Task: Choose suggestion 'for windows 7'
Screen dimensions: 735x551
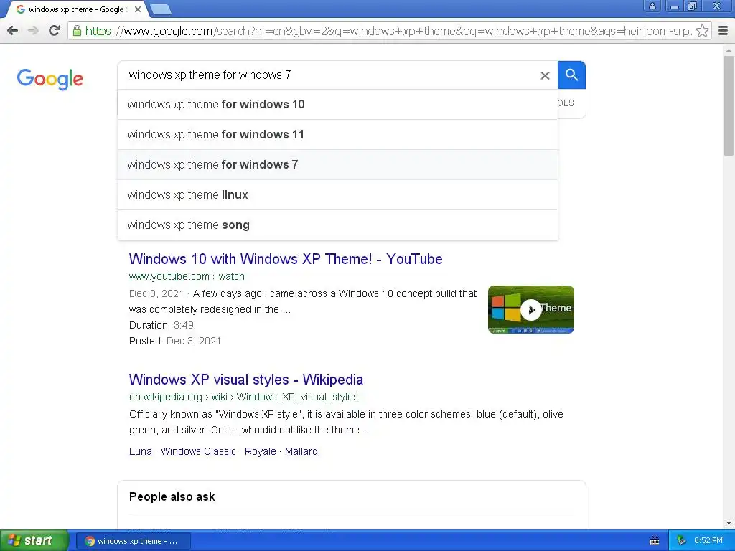Action: pos(337,164)
